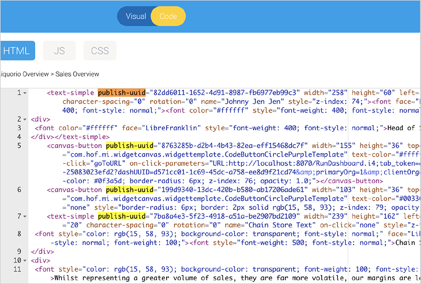421x284 pixels.
Task: Switch to Visual editor mode
Action: pos(136,16)
